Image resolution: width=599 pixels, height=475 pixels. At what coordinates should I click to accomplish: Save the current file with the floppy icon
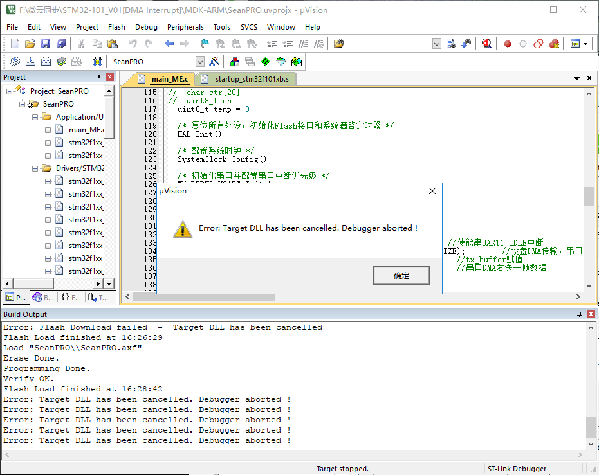point(46,44)
